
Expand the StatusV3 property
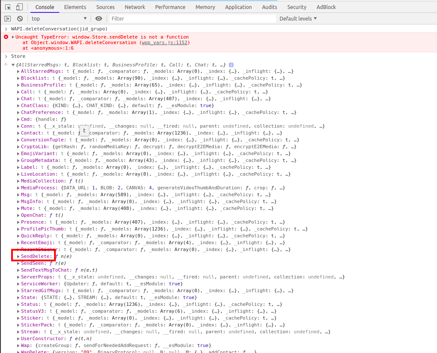18,311
